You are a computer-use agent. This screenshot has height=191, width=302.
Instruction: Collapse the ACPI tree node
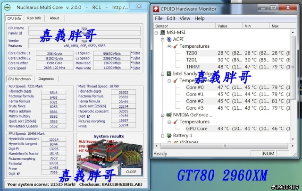[163, 40]
